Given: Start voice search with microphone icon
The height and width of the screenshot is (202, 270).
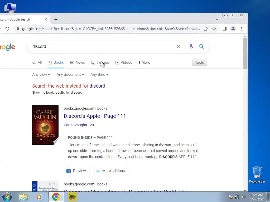Looking at the screenshot, I should pyautogui.click(x=191, y=47).
